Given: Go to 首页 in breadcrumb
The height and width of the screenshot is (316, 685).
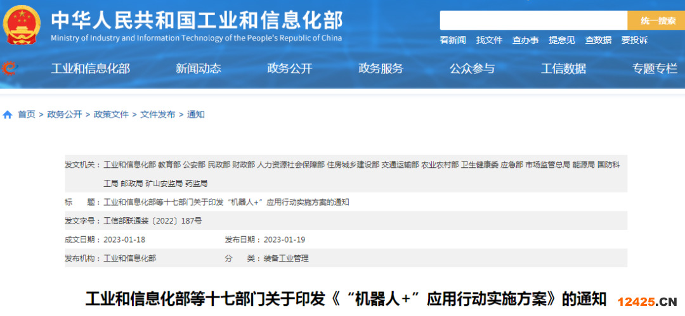Looking at the screenshot, I should 26,115.
